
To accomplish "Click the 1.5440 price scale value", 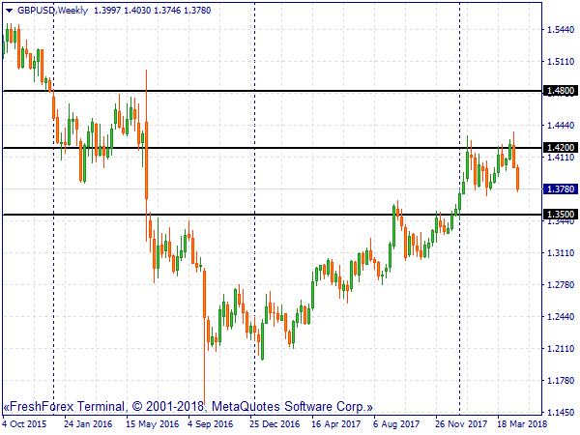I will pos(561,30).
